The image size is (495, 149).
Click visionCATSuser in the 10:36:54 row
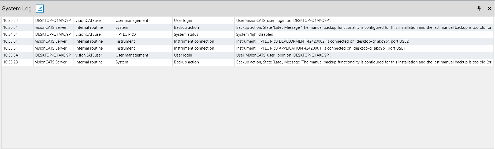pyautogui.click(x=89, y=21)
